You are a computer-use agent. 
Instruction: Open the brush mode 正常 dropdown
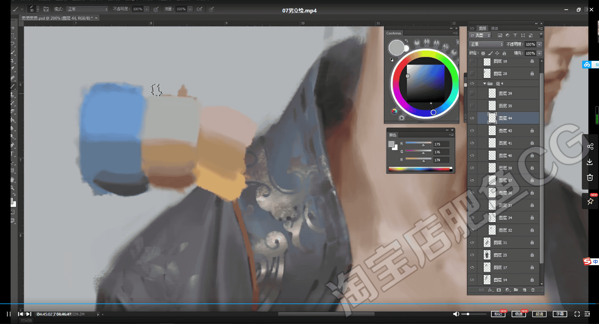(87, 9)
